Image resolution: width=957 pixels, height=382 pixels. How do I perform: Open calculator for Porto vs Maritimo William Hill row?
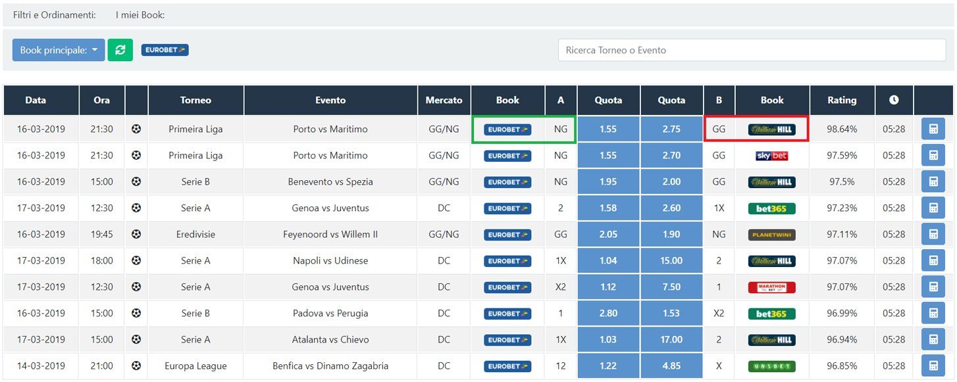933,130
